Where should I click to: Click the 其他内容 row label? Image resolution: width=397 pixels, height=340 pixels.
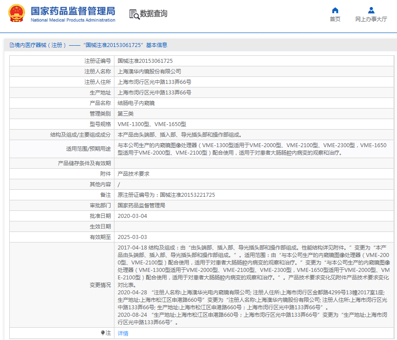pyautogui.click(x=100, y=184)
